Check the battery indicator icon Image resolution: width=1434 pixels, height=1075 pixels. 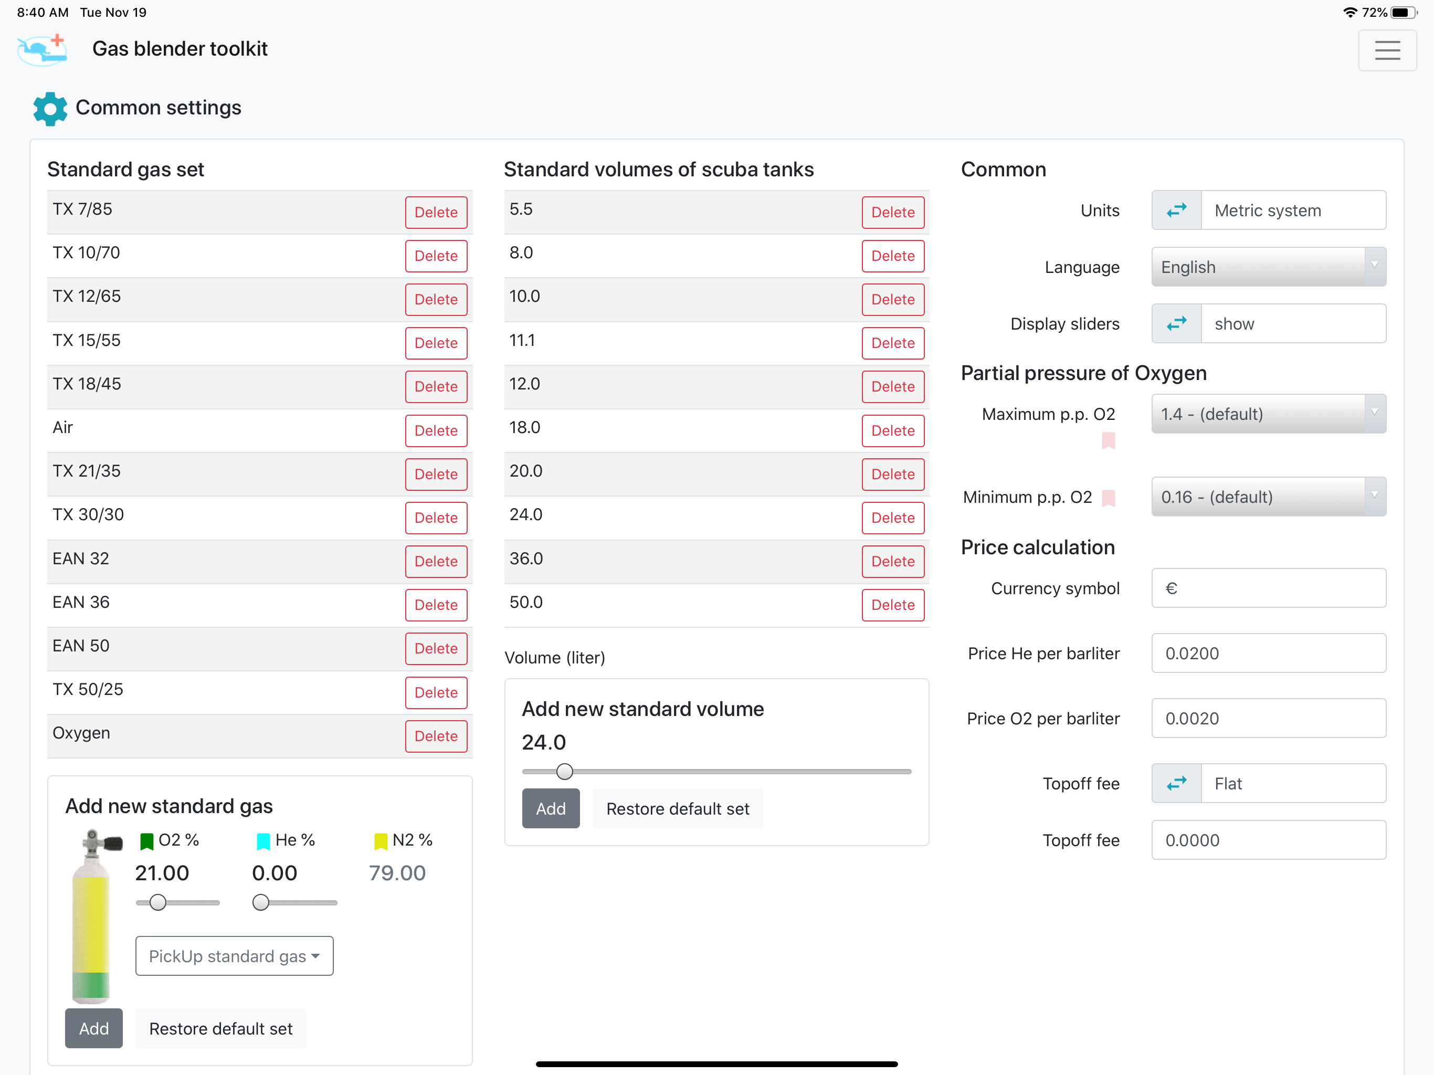[x=1403, y=12]
